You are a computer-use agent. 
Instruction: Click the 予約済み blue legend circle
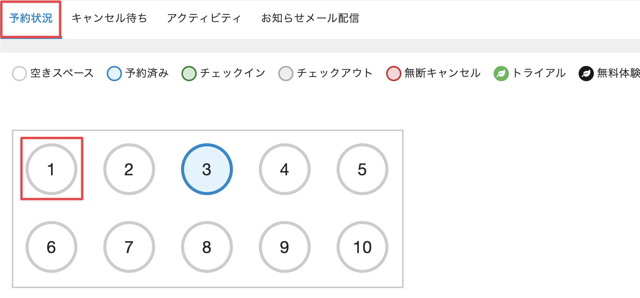tap(114, 74)
